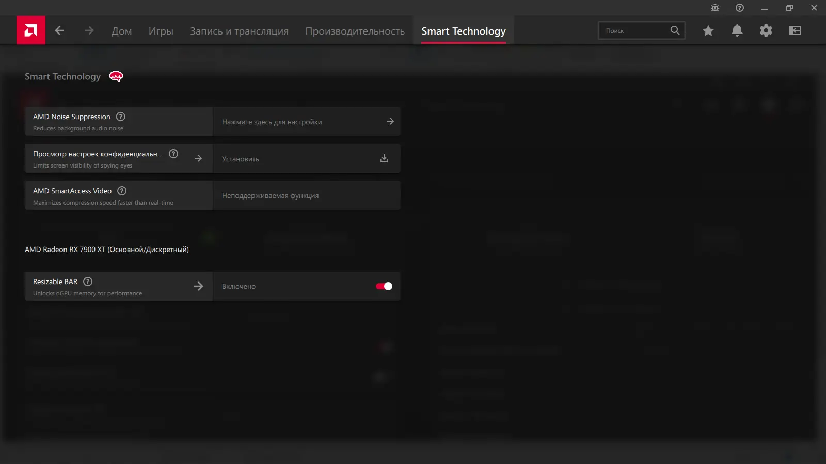This screenshot has width=826, height=464.
Task: Restore down the AMD Software window
Action: click(789, 8)
